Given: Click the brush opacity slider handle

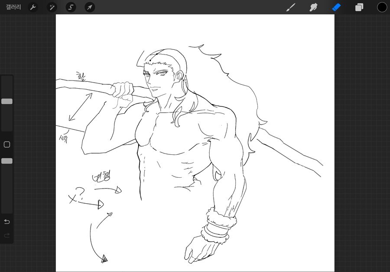Looking at the screenshot, I should point(7,161).
